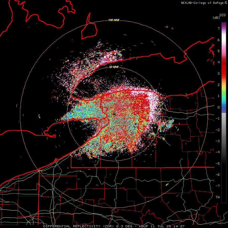This screenshot has height=228, width=228.
Task: Click the radar site marker at ring center
Action: click(115, 115)
